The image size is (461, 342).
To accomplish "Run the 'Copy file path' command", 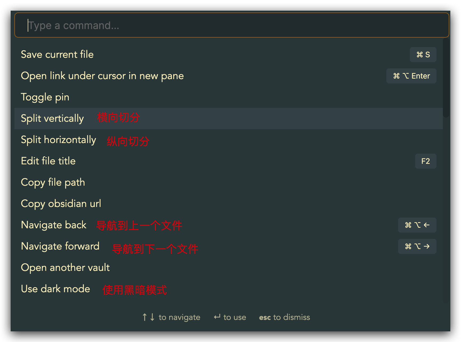I will coord(229,182).
